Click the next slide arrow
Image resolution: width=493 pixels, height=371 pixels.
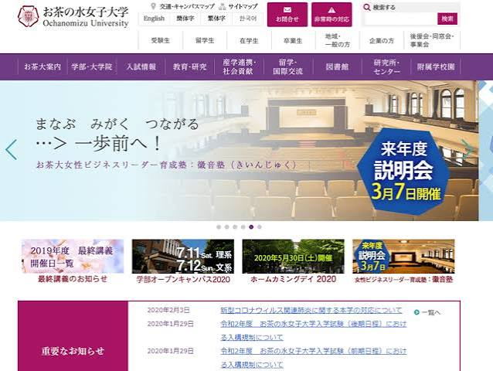click(467, 148)
